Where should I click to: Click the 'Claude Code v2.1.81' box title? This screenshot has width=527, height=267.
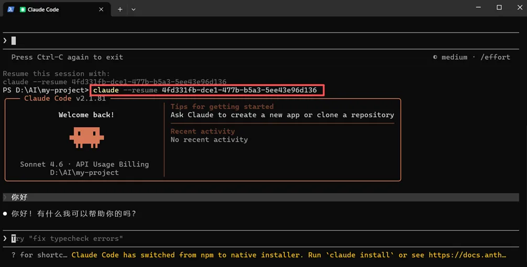(65, 98)
